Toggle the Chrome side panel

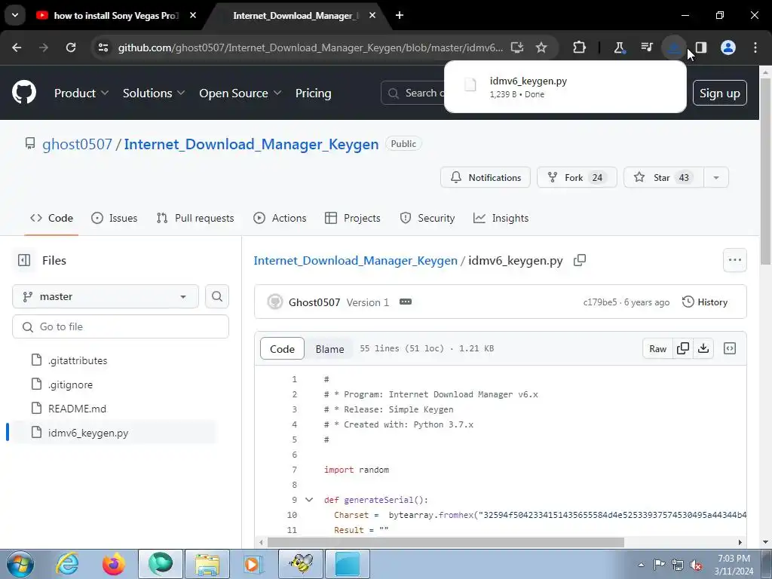(700, 47)
